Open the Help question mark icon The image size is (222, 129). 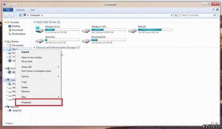point(217,10)
